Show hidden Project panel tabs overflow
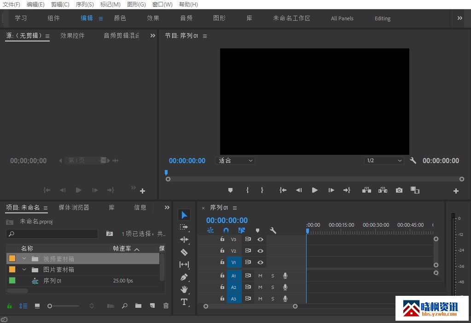This screenshot has height=323, width=471. (x=167, y=207)
